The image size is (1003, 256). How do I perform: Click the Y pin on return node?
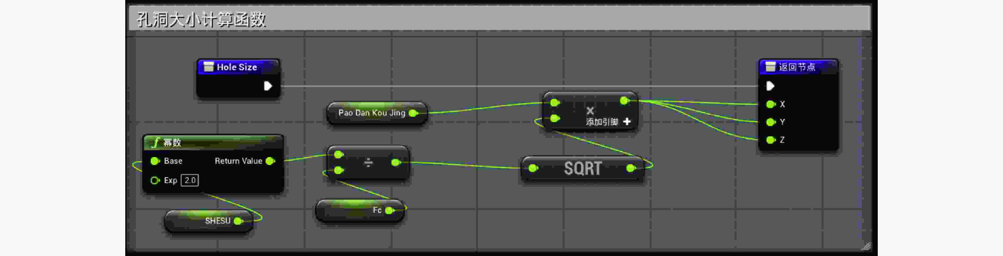(x=771, y=122)
